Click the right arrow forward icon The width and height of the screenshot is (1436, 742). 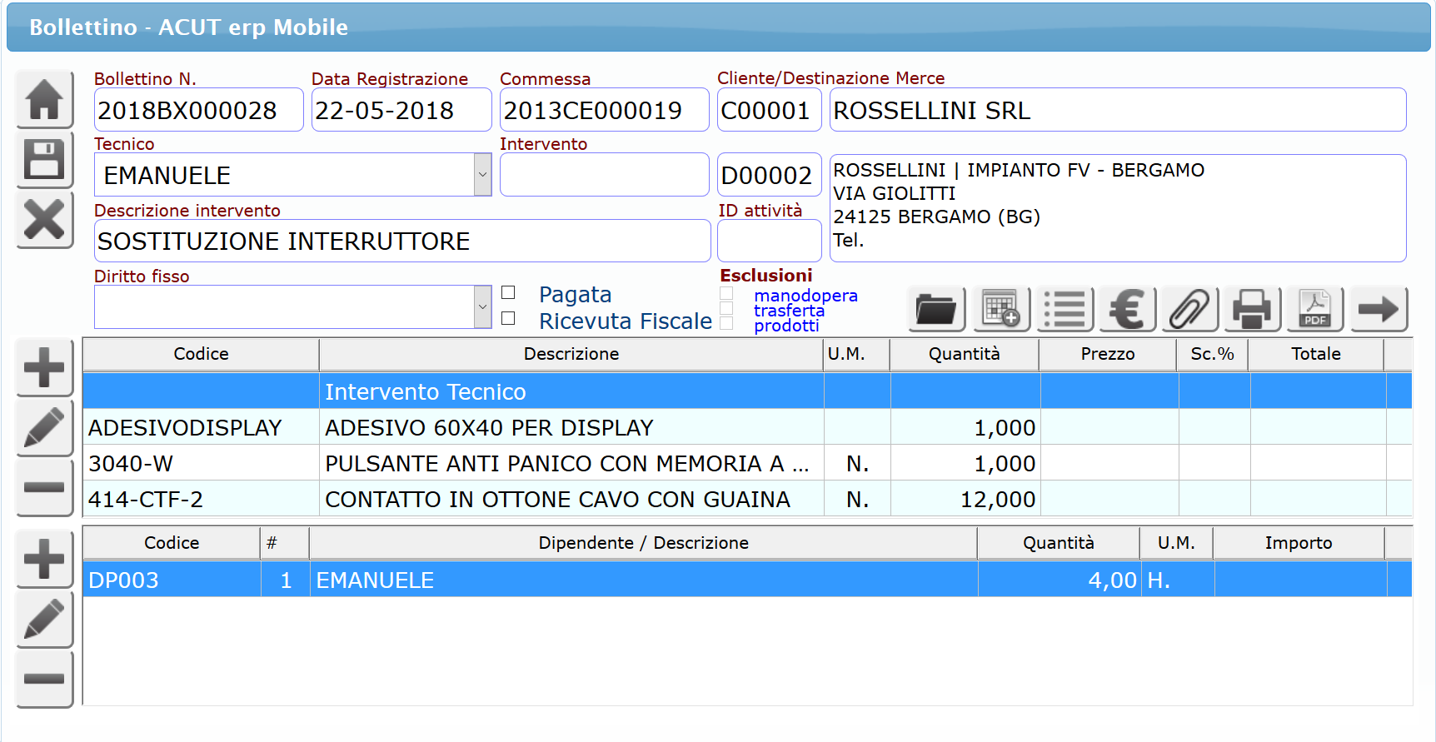(1379, 310)
